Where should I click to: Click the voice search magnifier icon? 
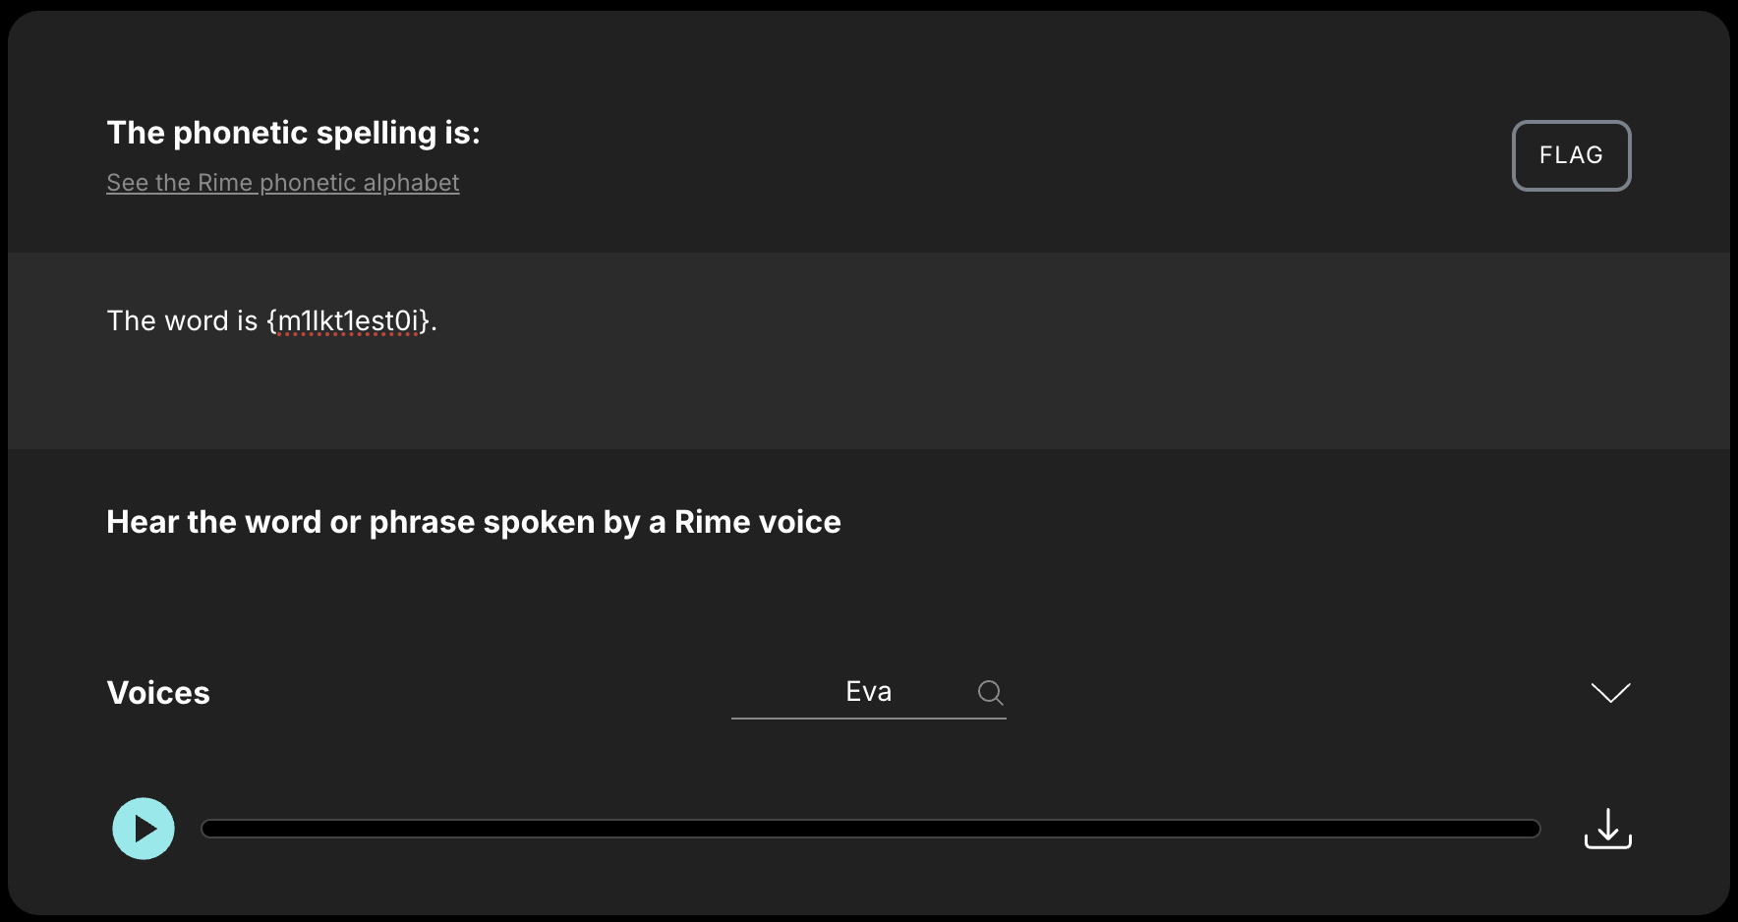point(990,693)
